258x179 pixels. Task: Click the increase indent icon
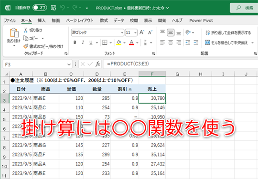(x=196, y=42)
